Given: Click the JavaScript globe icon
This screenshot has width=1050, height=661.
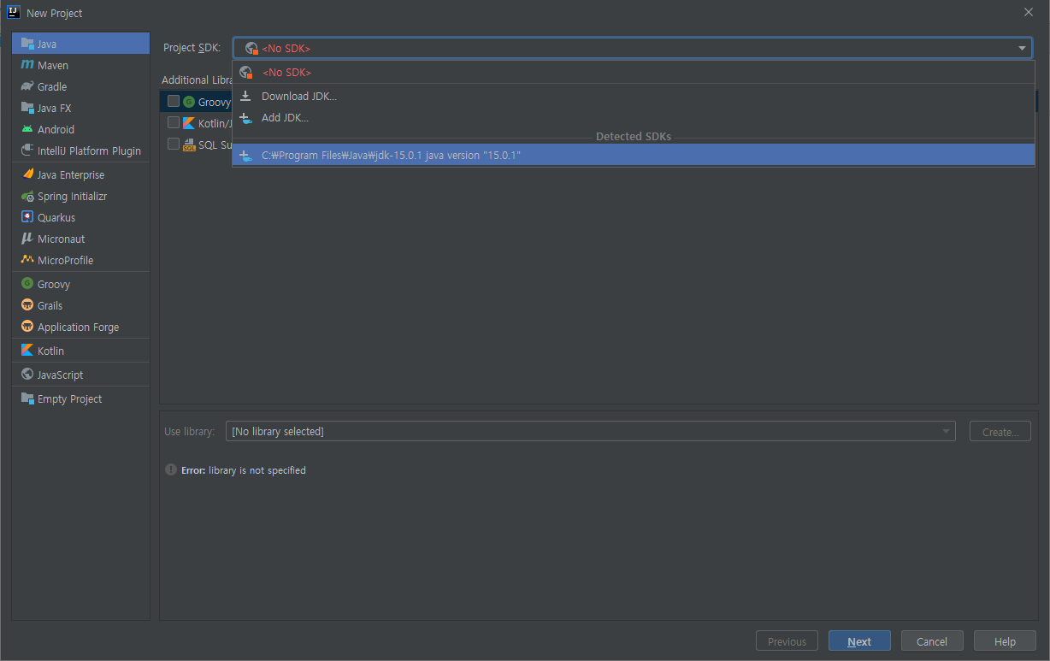Looking at the screenshot, I should [x=27, y=375].
